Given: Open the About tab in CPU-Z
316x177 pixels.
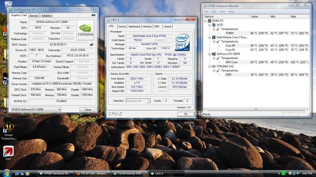Looking at the screenshot, I should [167, 26].
